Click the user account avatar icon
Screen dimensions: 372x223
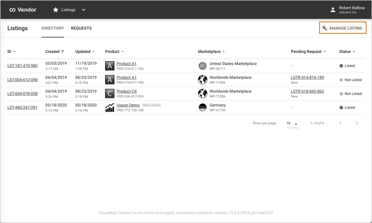(x=333, y=10)
